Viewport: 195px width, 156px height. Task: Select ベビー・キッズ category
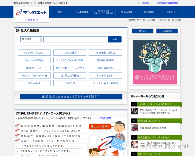point(34,83)
